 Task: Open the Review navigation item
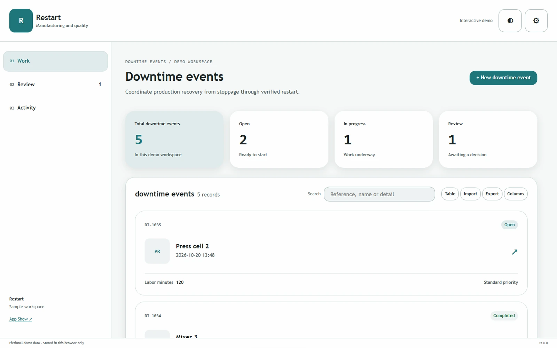[55, 85]
